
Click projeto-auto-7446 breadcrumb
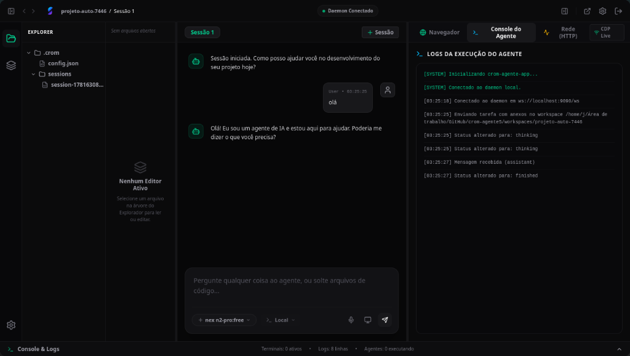click(x=84, y=11)
